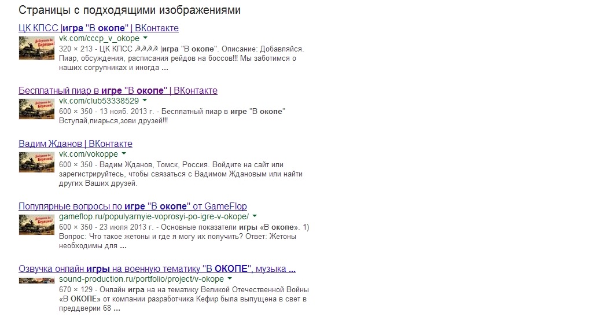Click snippet line 'наших согрупниках и иногда'
The height and width of the screenshot is (324, 611).
coord(114,67)
